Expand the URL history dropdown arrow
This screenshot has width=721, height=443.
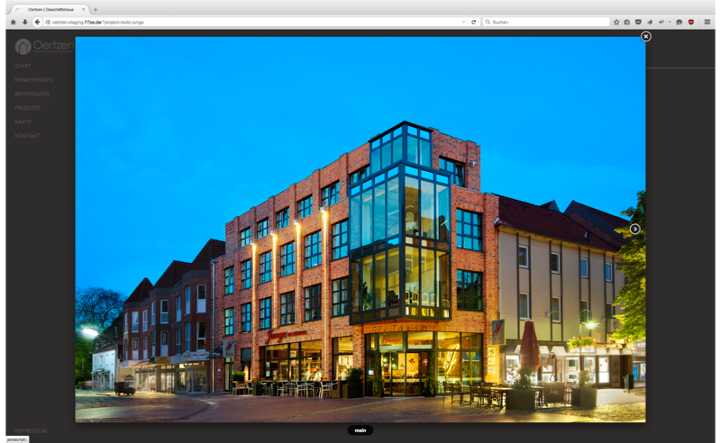click(463, 22)
